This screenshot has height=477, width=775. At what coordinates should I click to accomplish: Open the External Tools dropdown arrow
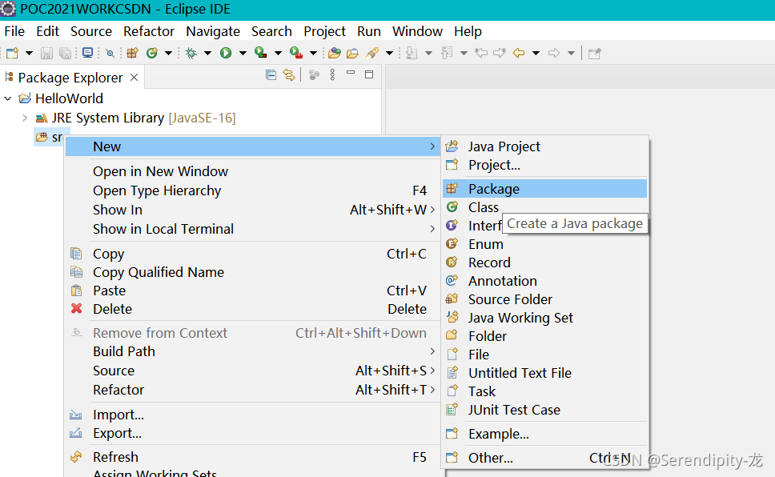pyautogui.click(x=313, y=53)
